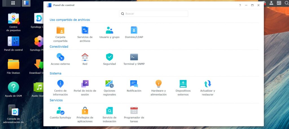Click the Panel de control window title
Viewport: 289px width, 129px height.
[64, 5]
